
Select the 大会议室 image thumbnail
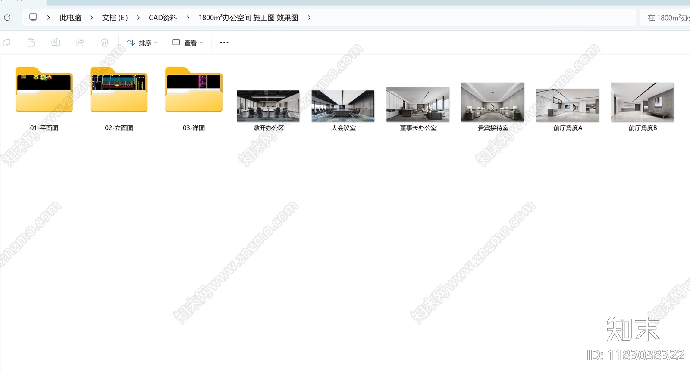click(x=343, y=106)
